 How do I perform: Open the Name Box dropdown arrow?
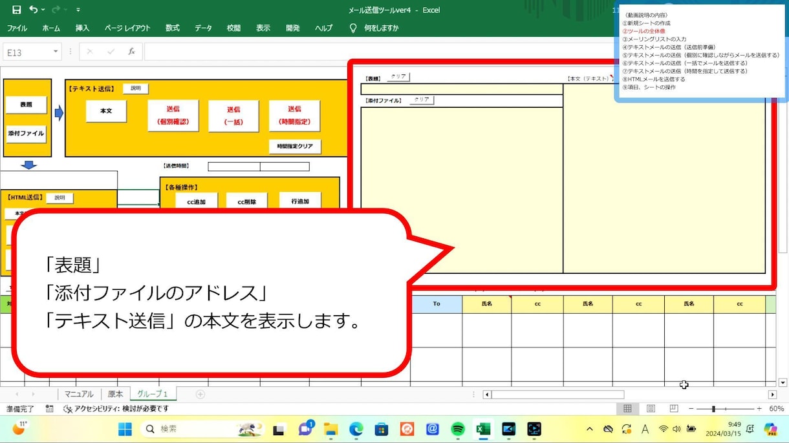[x=56, y=52]
